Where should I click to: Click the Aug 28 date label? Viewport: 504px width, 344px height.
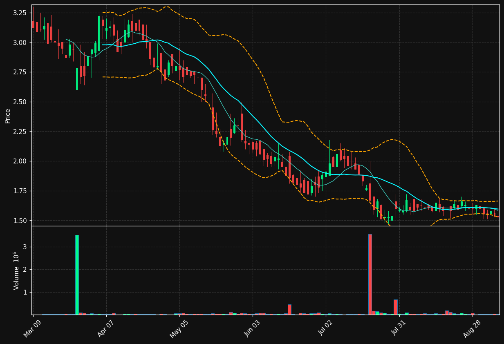[471, 328]
